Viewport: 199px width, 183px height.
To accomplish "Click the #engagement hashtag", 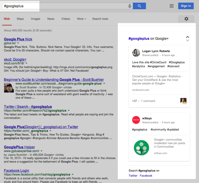I will coord(156,66).
